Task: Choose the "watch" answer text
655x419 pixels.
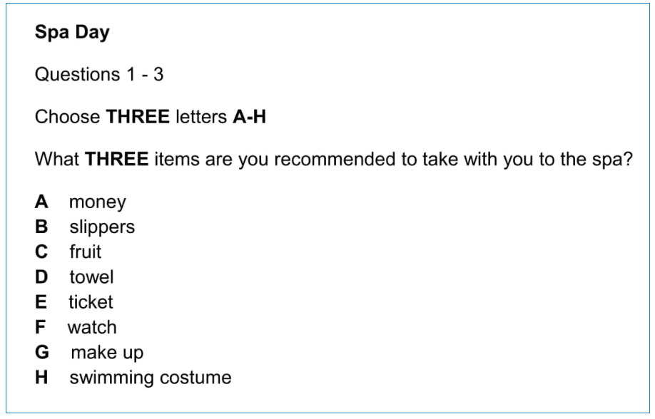Action: pyautogui.click(x=92, y=327)
